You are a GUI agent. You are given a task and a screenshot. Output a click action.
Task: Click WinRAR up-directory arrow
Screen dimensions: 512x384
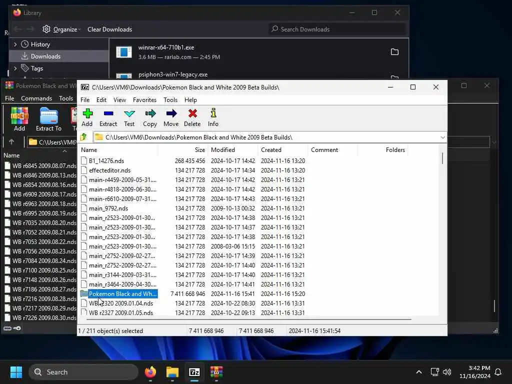coord(11,141)
